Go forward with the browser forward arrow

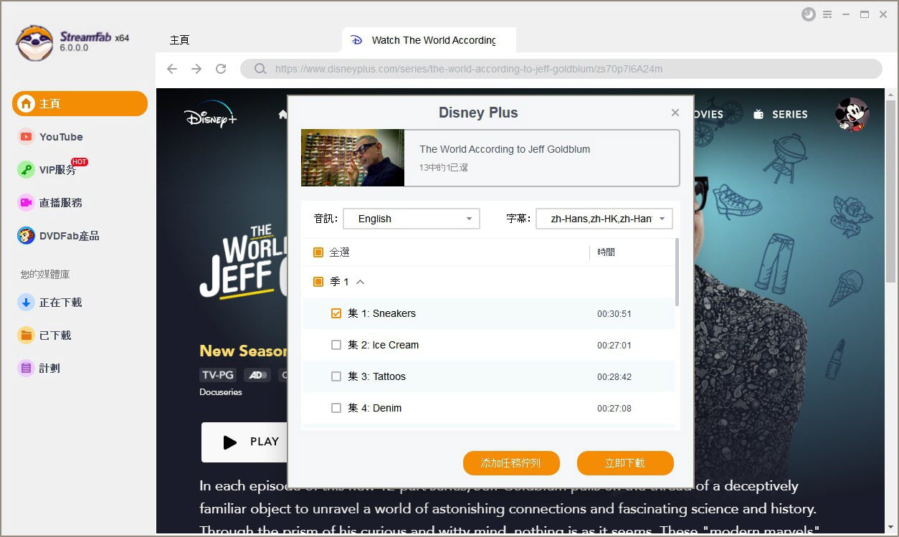(196, 69)
